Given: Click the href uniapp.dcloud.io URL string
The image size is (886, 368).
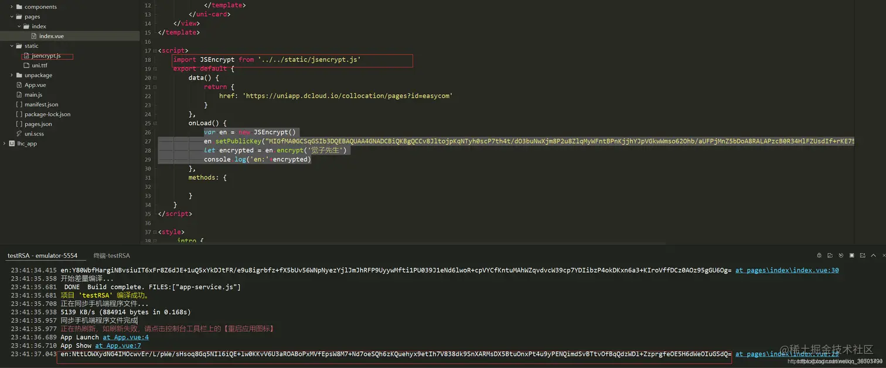Looking at the screenshot, I should click(x=347, y=96).
